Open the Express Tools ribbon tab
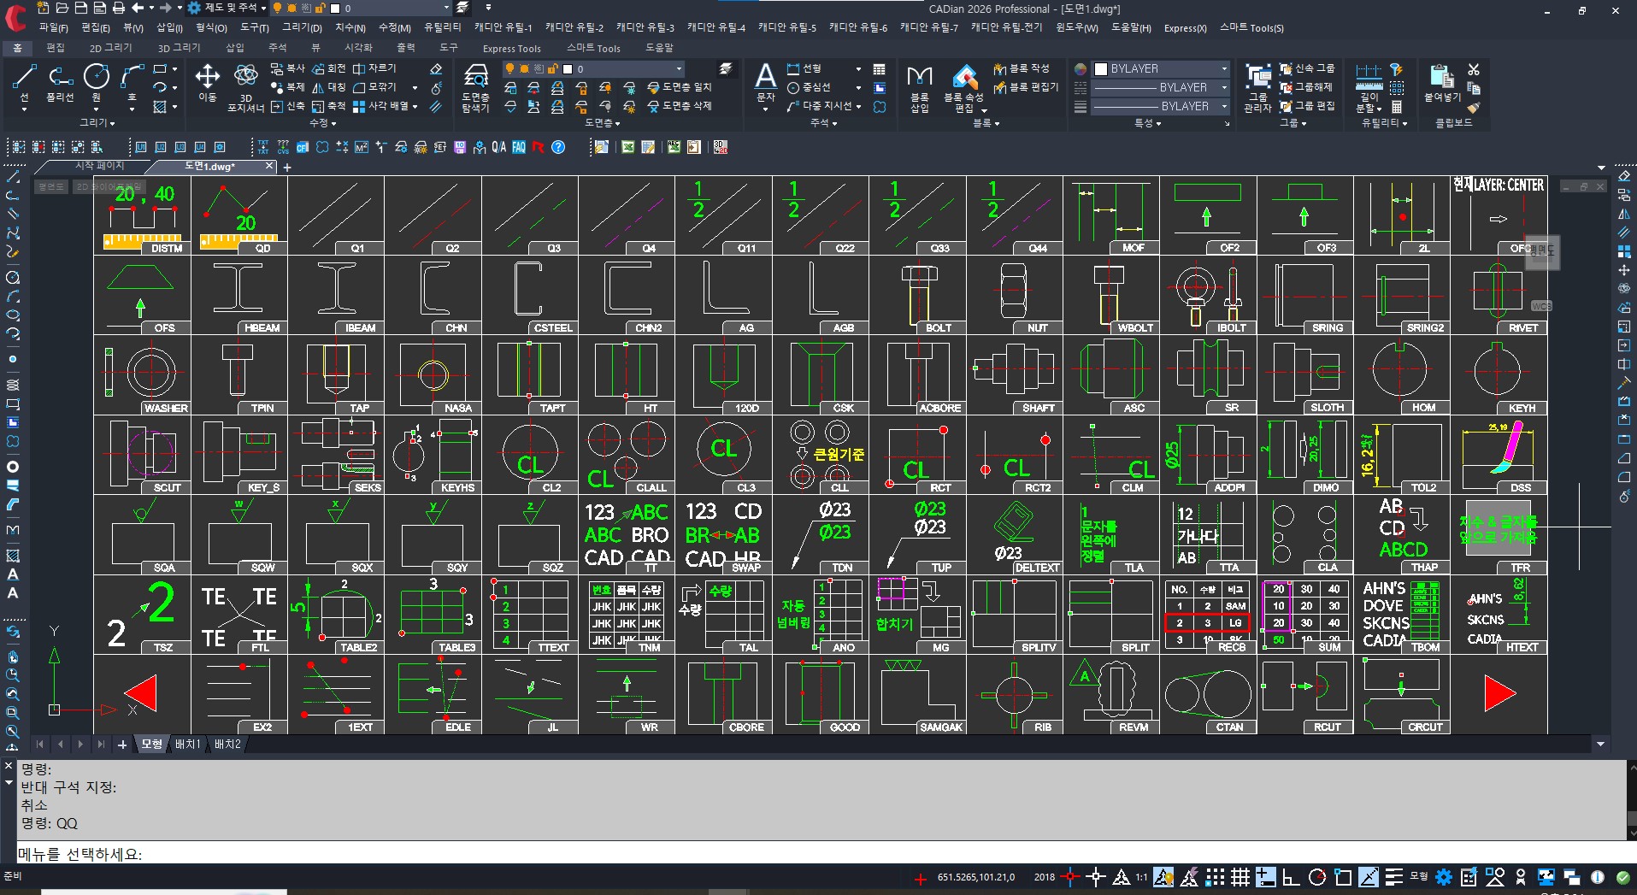This screenshot has width=1637, height=895. coord(511,48)
